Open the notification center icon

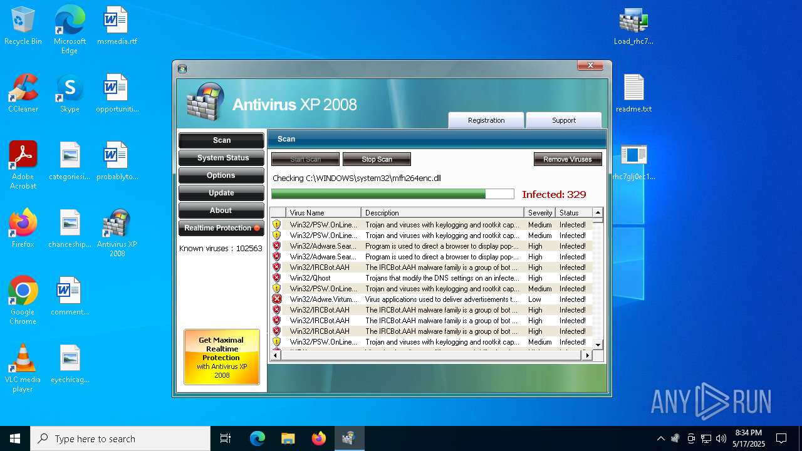pos(781,438)
